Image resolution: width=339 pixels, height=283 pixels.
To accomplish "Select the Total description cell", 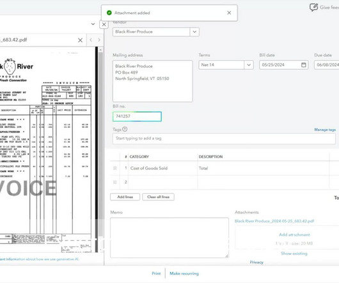I will click(x=264, y=168).
